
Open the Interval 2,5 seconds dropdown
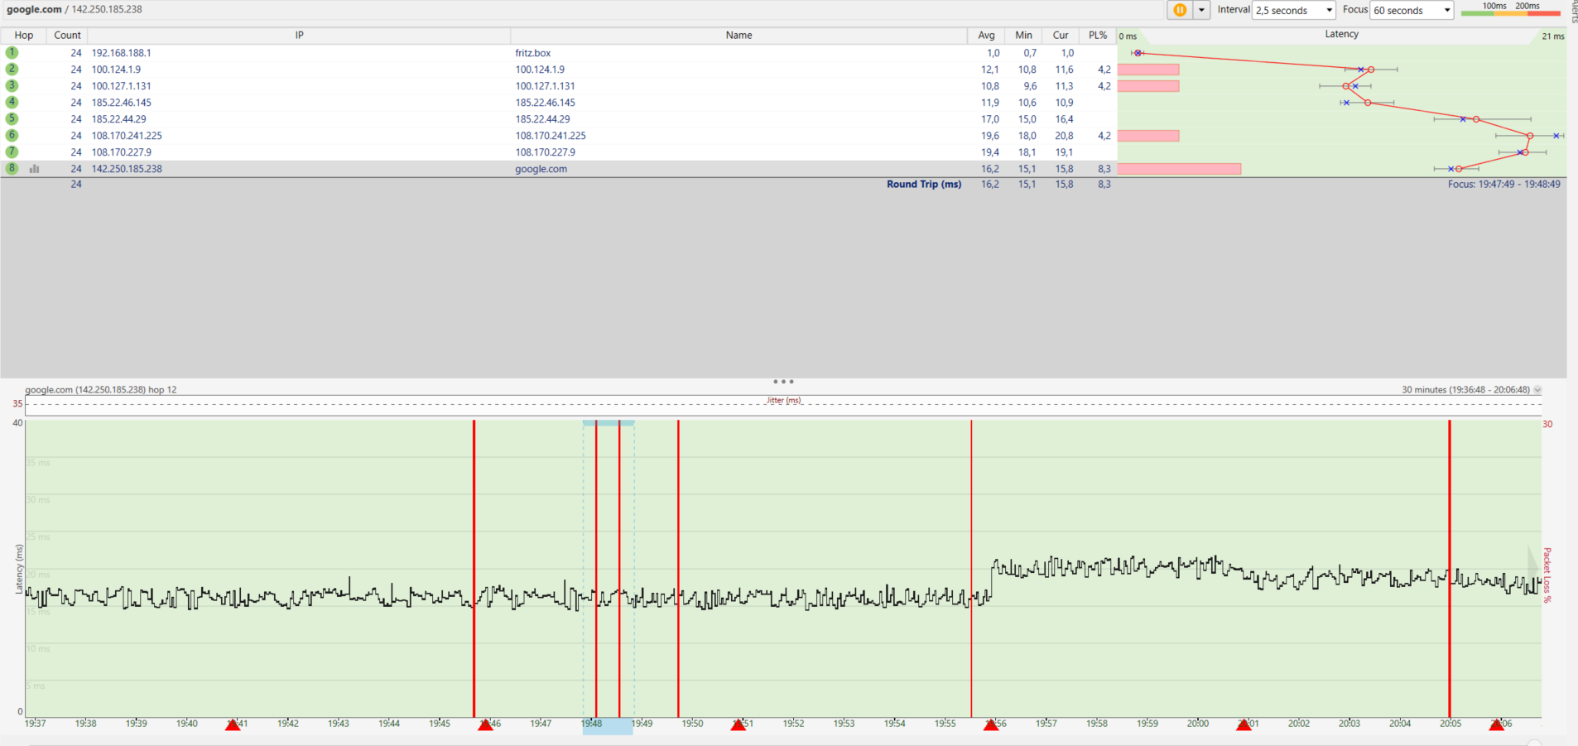[x=1294, y=10]
